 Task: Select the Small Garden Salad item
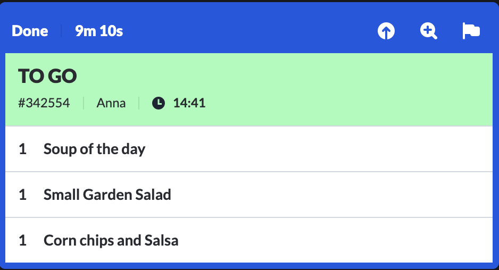click(x=249, y=195)
